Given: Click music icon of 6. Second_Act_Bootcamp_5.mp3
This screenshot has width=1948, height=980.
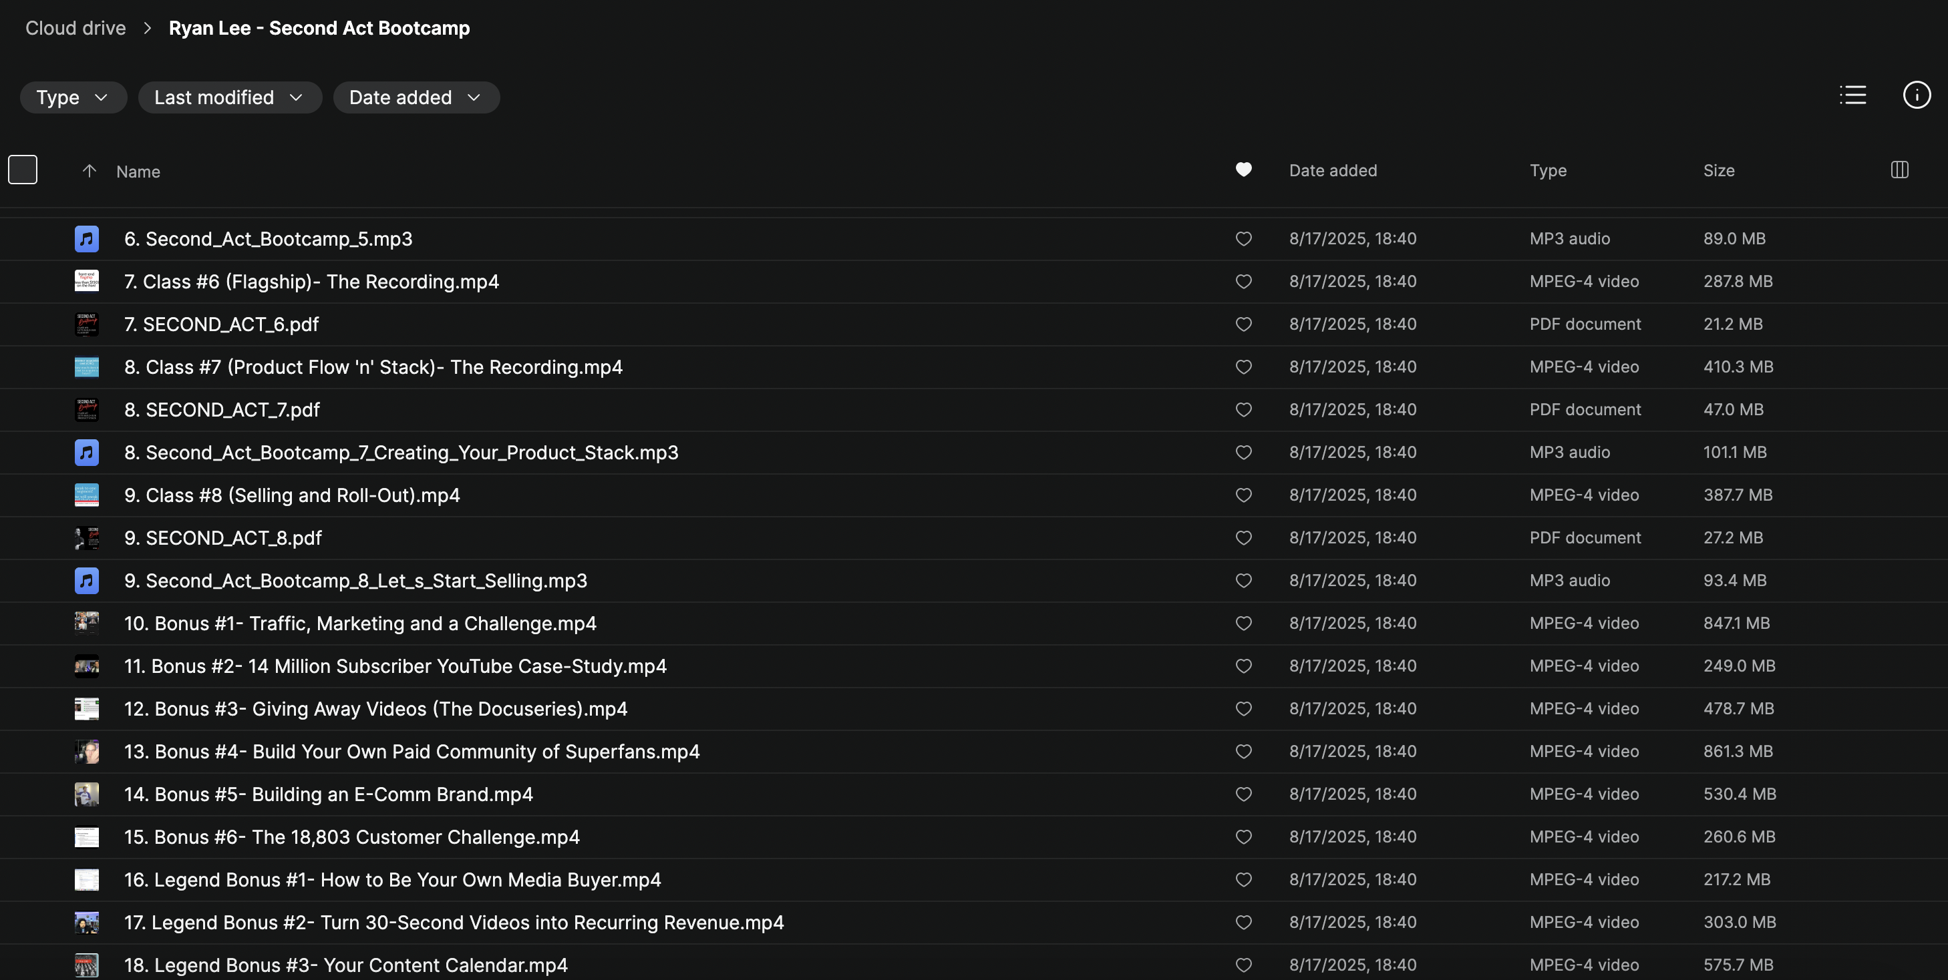Looking at the screenshot, I should (x=87, y=239).
